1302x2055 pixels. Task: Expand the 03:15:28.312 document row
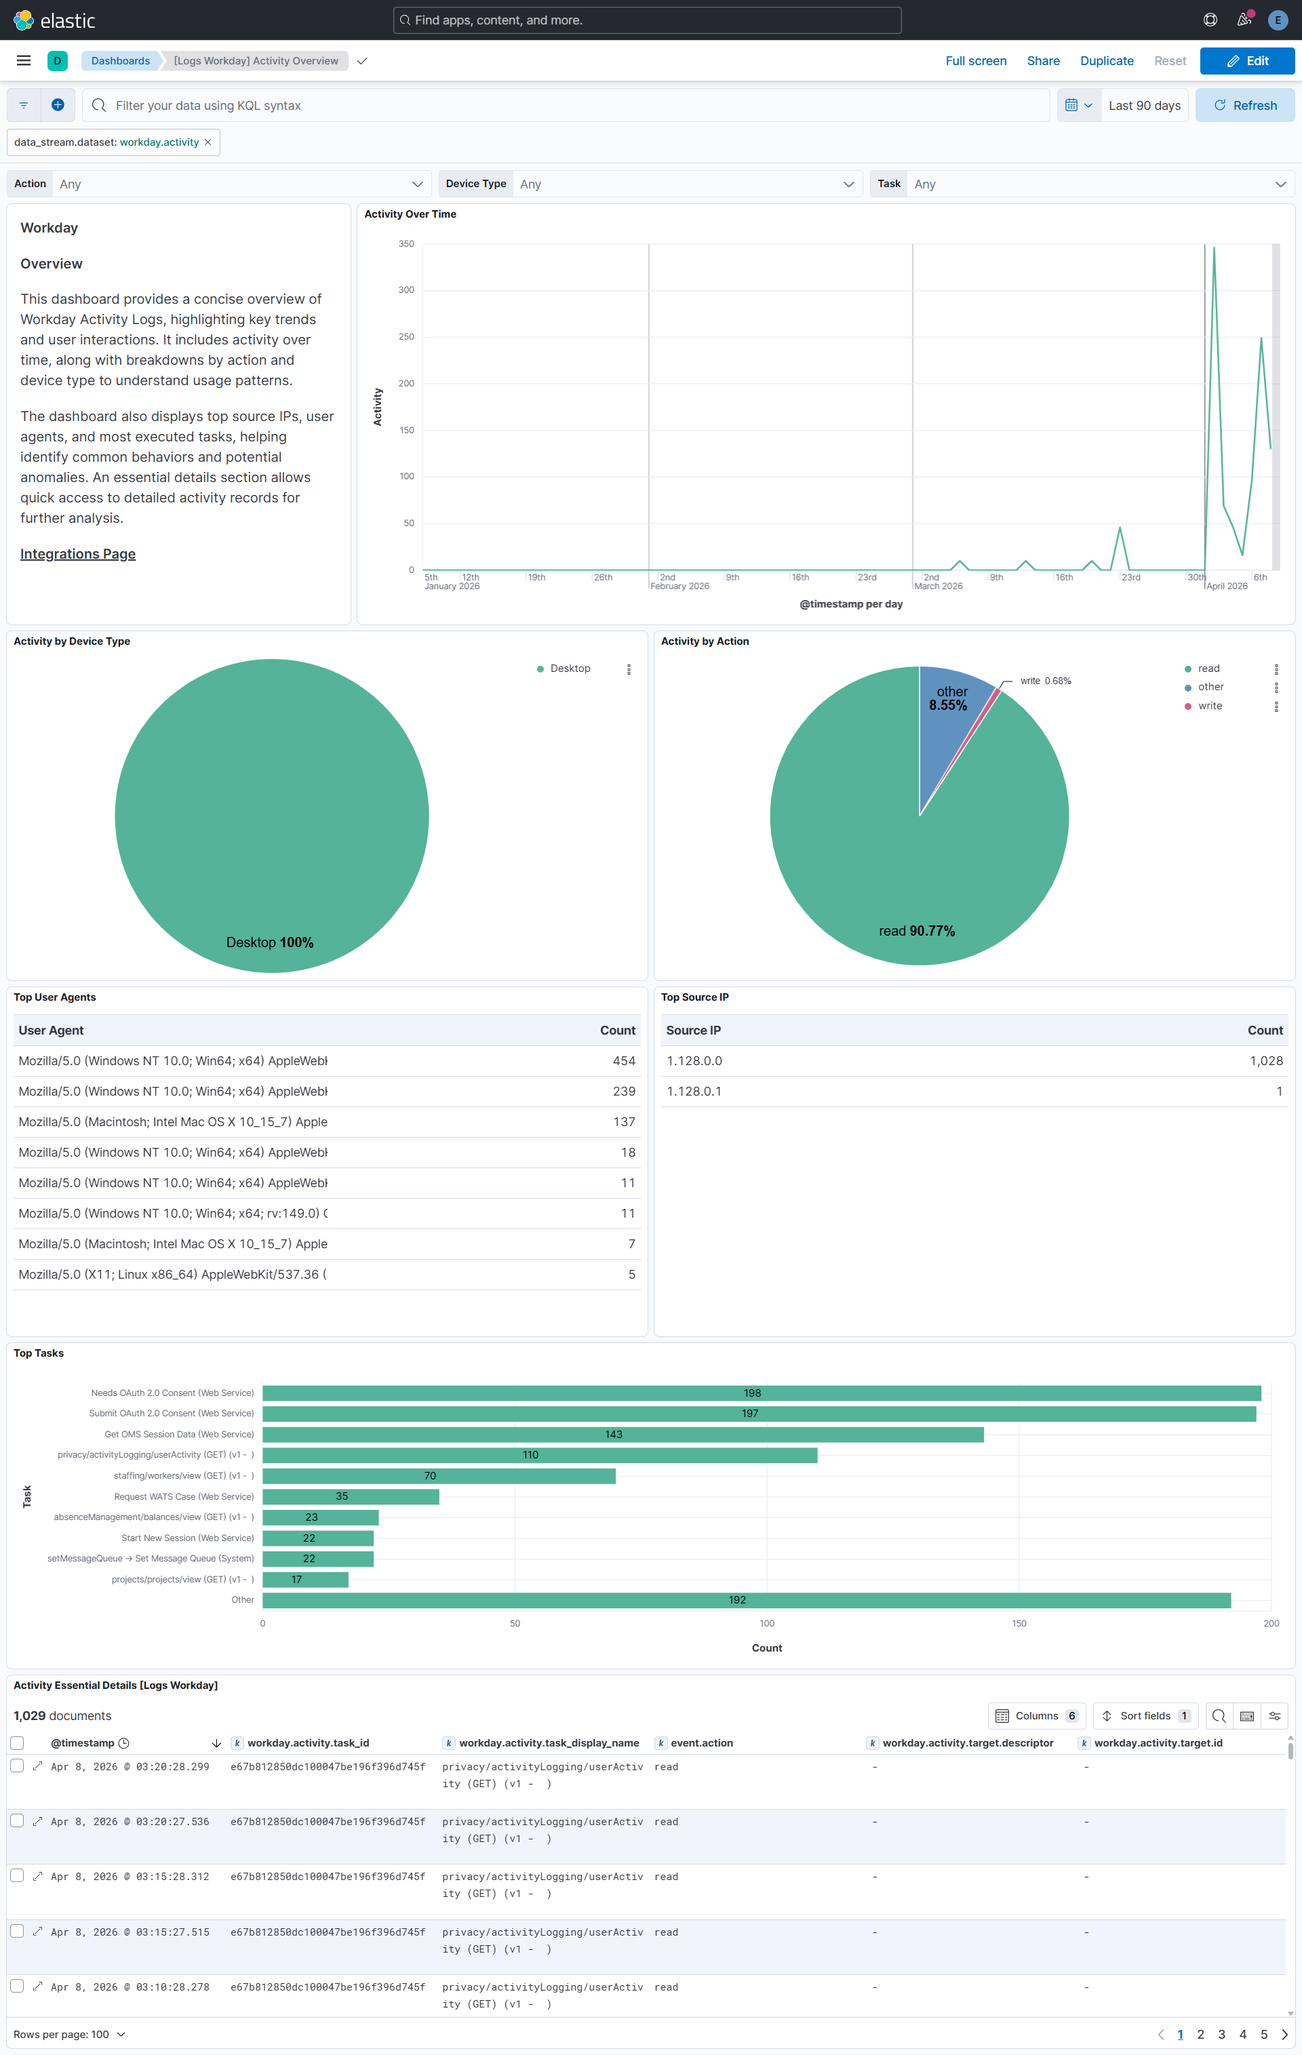click(37, 1876)
